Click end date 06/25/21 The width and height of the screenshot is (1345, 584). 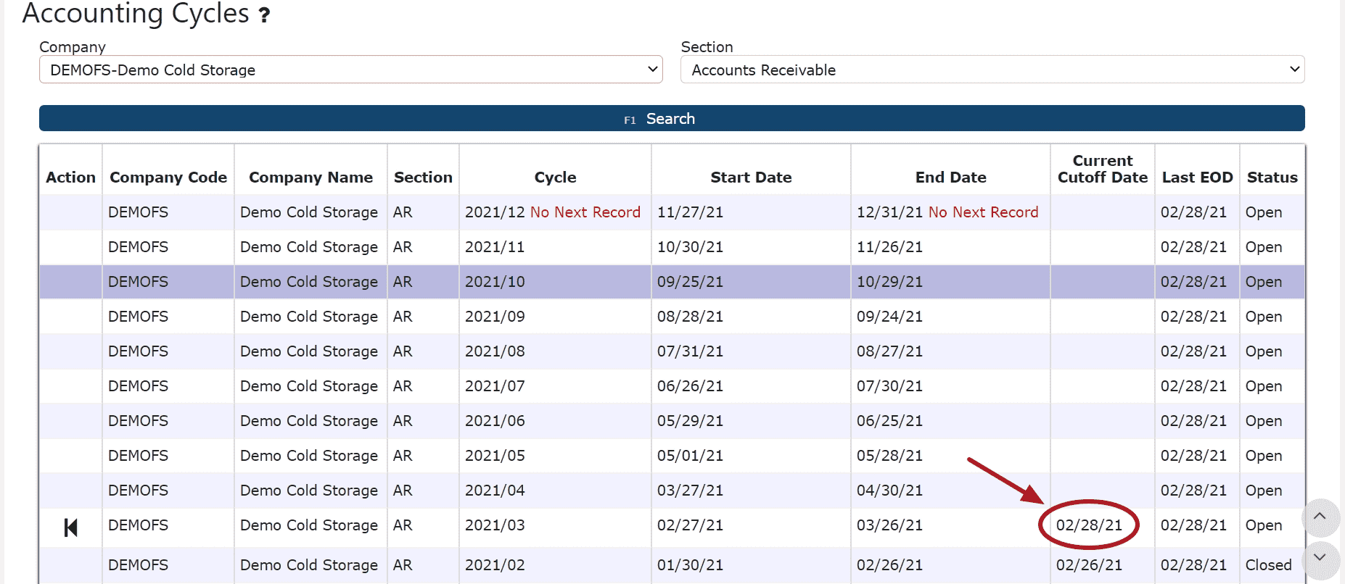pyautogui.click(x=889, y=421)
